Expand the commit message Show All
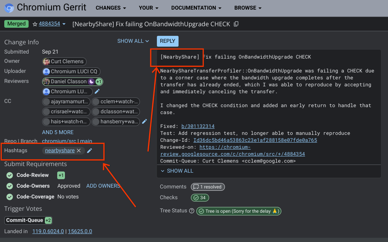 [177, 171]
